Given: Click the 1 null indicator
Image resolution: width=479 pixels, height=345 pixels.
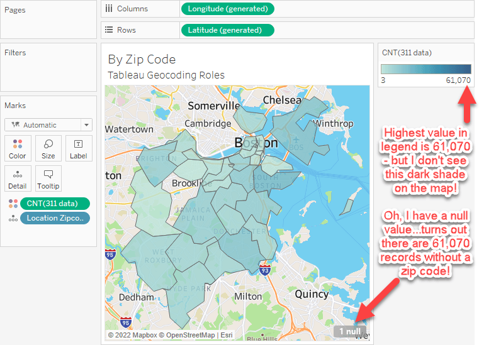Looking at the screenshot, I should click(350, 331).
